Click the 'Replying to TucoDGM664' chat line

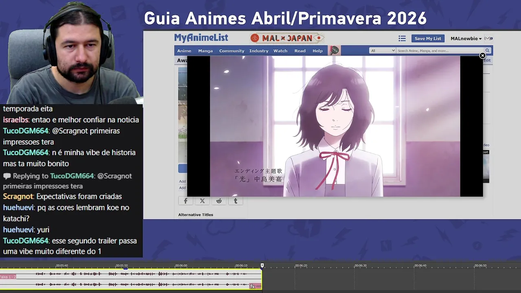(x=67, y=181)
